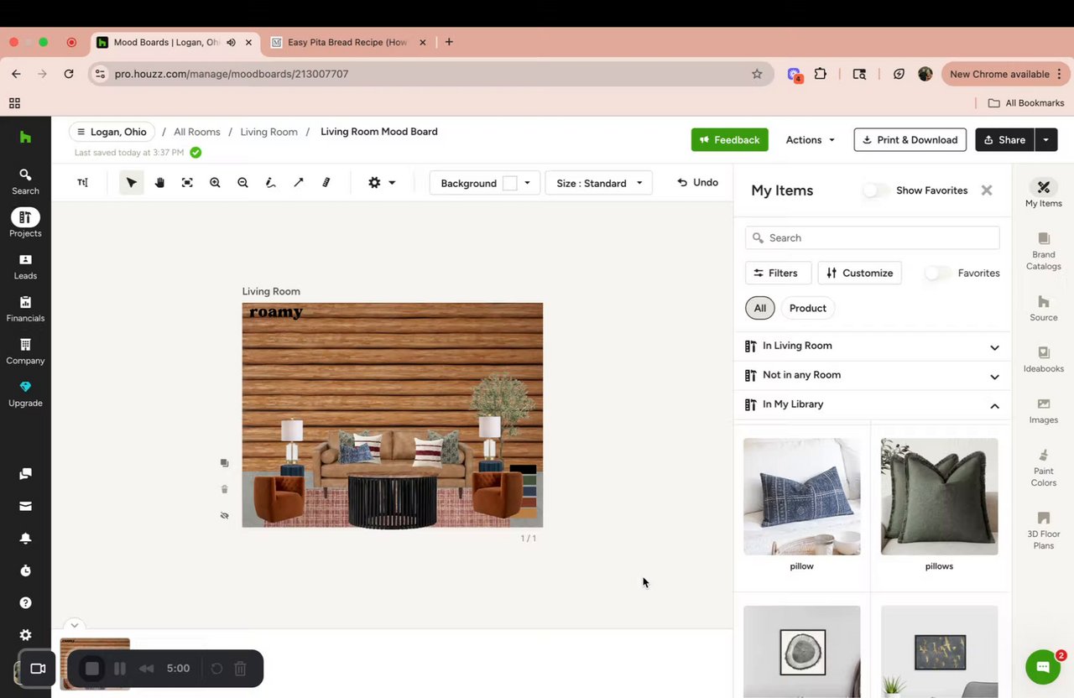Open the 3D Floor Plans panel
The width and height of the screenshot is (1074, 698).
point(1043,530)
